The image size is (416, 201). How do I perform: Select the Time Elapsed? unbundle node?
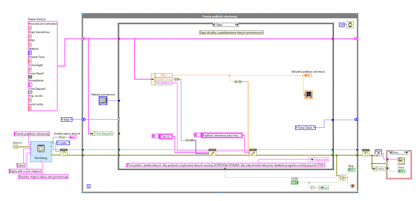click(x=102, y=133)
